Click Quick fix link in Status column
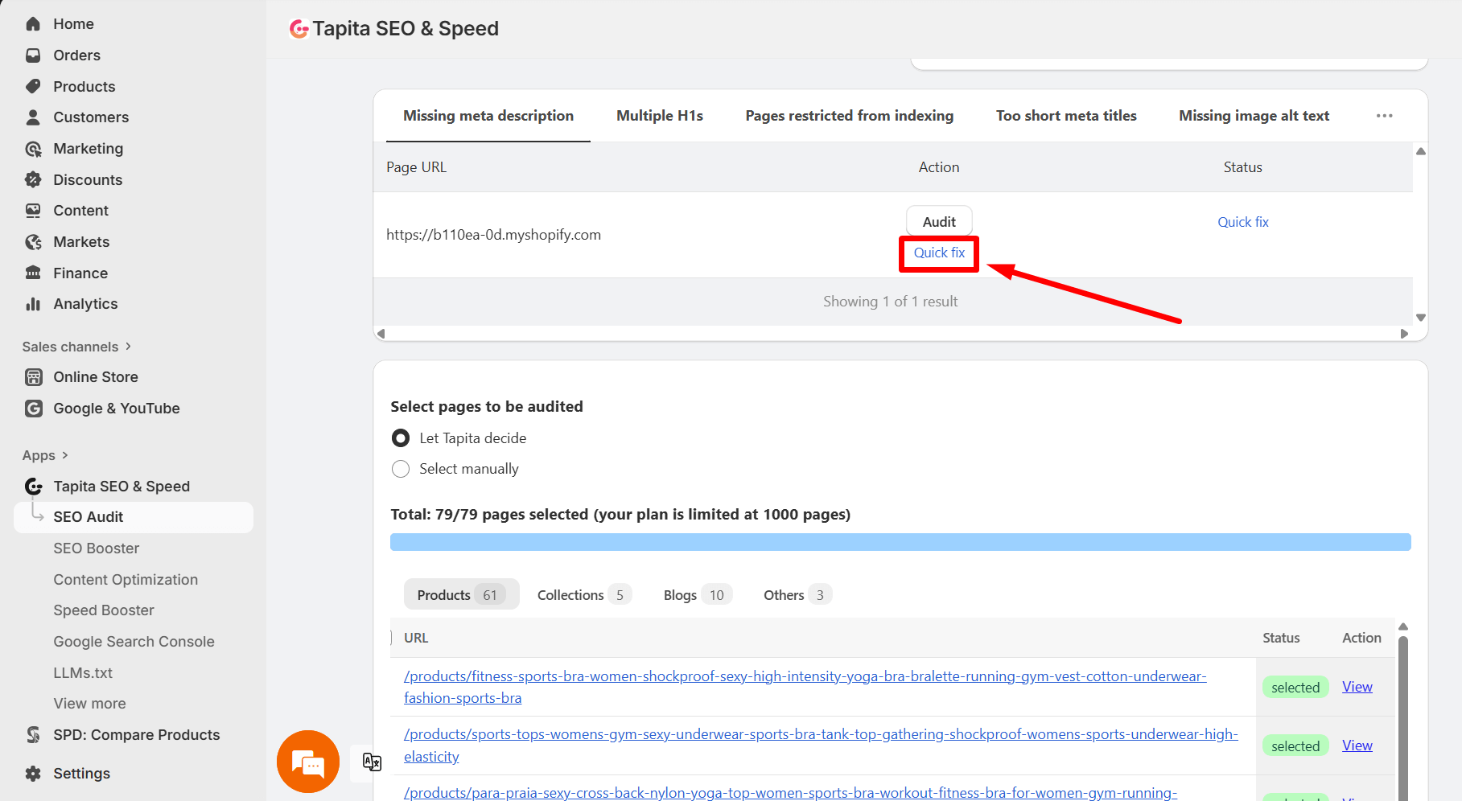 tap(1242, 222)
